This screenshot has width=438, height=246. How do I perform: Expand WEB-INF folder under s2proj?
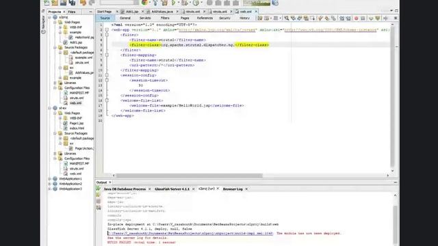[x=60, y=27]
